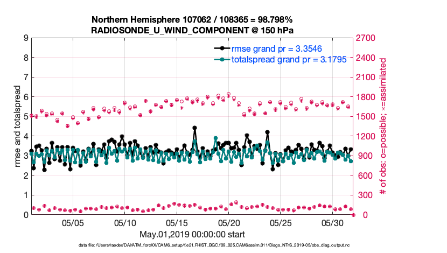Click the 'May.01,2019 00:00:00 start' x-axis label
This screenshot has width=447, height=253.
point(192,234)
